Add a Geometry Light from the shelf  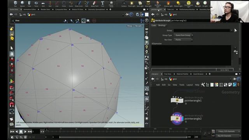(158, 4)
